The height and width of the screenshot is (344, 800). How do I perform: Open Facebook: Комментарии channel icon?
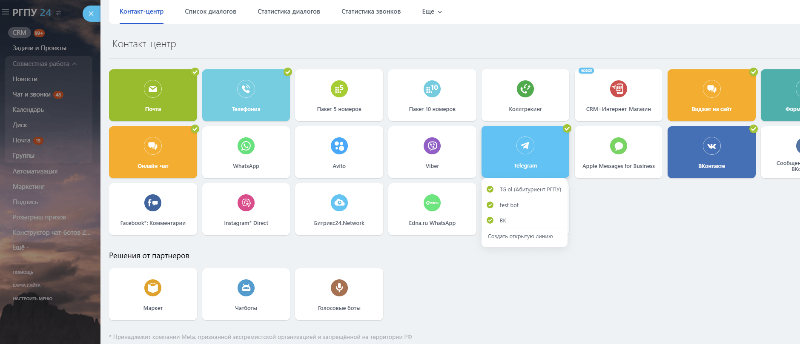coord(153,203)
